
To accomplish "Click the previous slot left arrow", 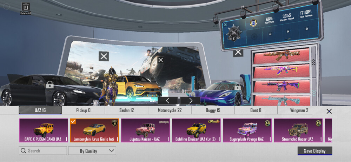I will tap(168, 101).
